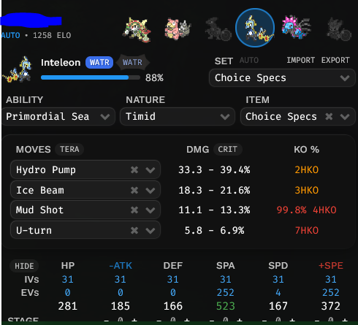The image size is (358, 325).
Task: Remove the U-turn move with X
Action: 134,230
